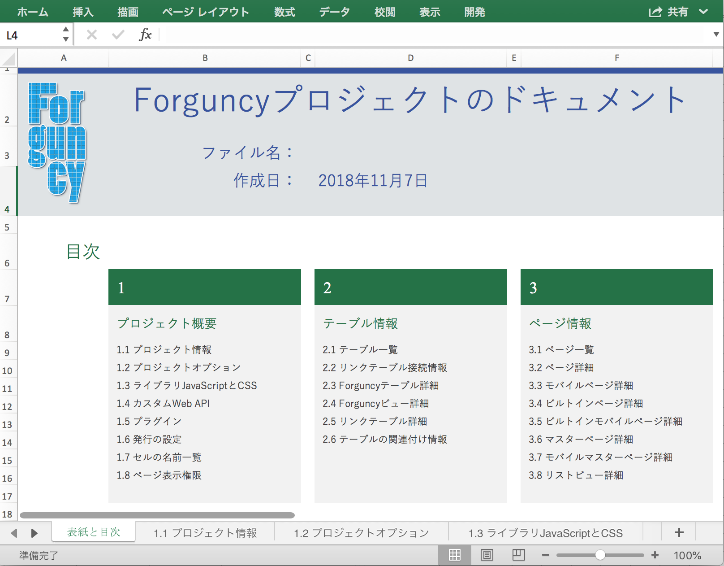The width and height of the screenshot is (724, 566).
Task: Open link 3.1 ページ一覧
Action: tap(561, 349)
